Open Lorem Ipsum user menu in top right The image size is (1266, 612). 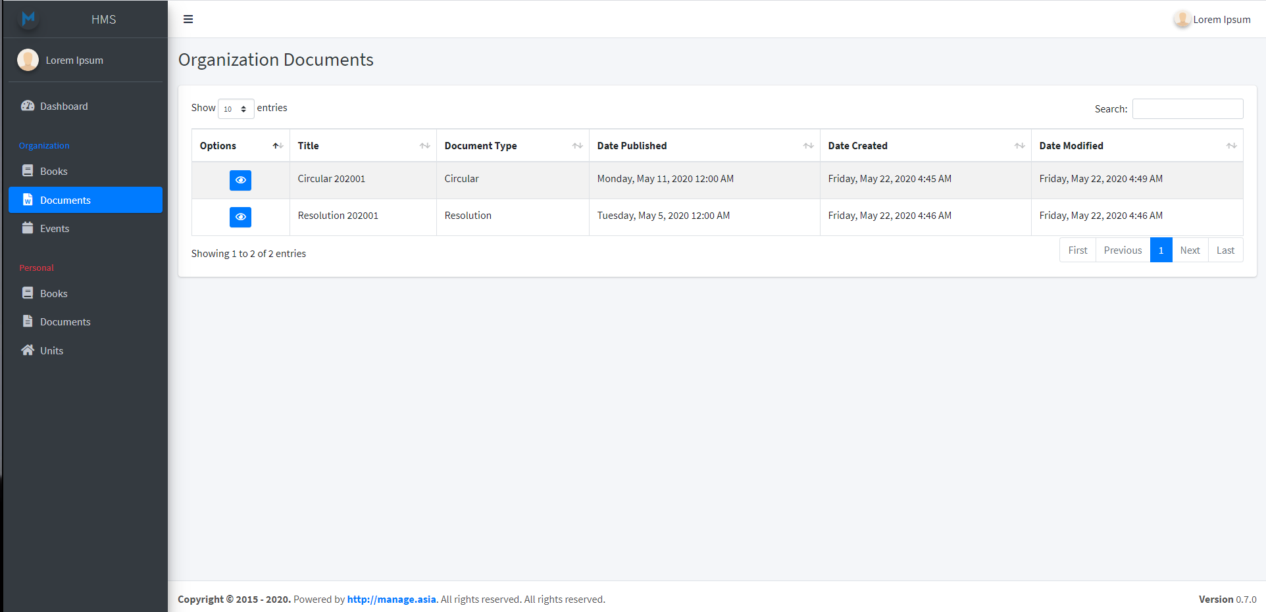[1213, 20]
